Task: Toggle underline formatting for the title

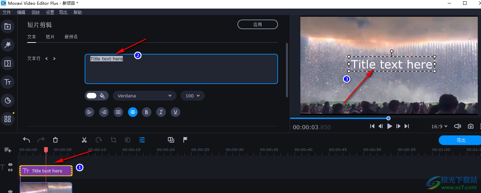Action: point(175,112)
